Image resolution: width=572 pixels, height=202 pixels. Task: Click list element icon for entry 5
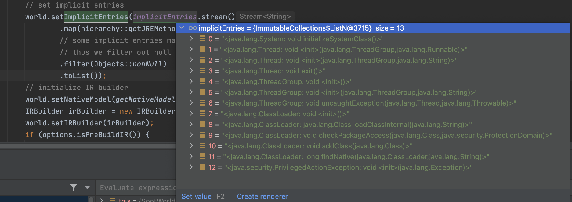[x=202, y=92]
